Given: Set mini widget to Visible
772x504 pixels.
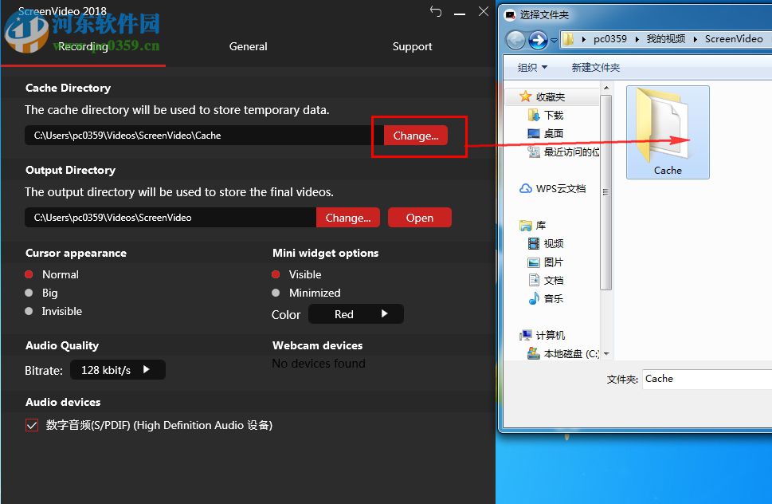Looking at the screenshot, I should tap(276, 274).
